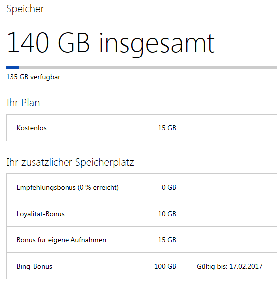Click the Speicher page heading
The image size is (277, 284).
25,9
